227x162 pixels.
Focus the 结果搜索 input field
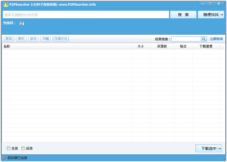tap(186, 39)
